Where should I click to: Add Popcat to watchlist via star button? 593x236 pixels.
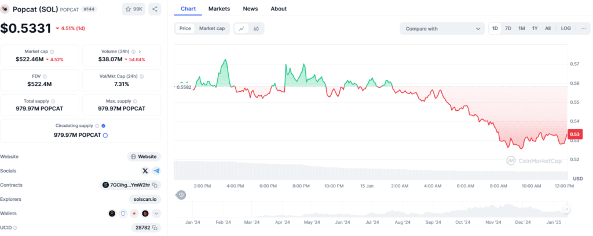point(134,9)
